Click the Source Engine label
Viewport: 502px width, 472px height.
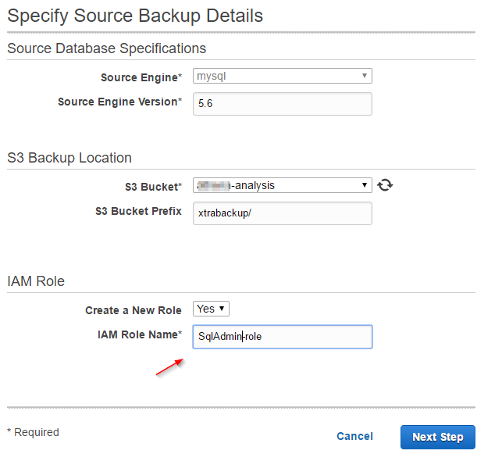click(141, 77)
